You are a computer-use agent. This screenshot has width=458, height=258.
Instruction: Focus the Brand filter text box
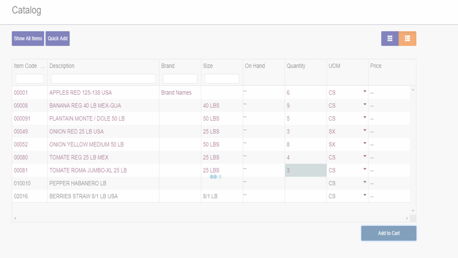tap(180, 79)
